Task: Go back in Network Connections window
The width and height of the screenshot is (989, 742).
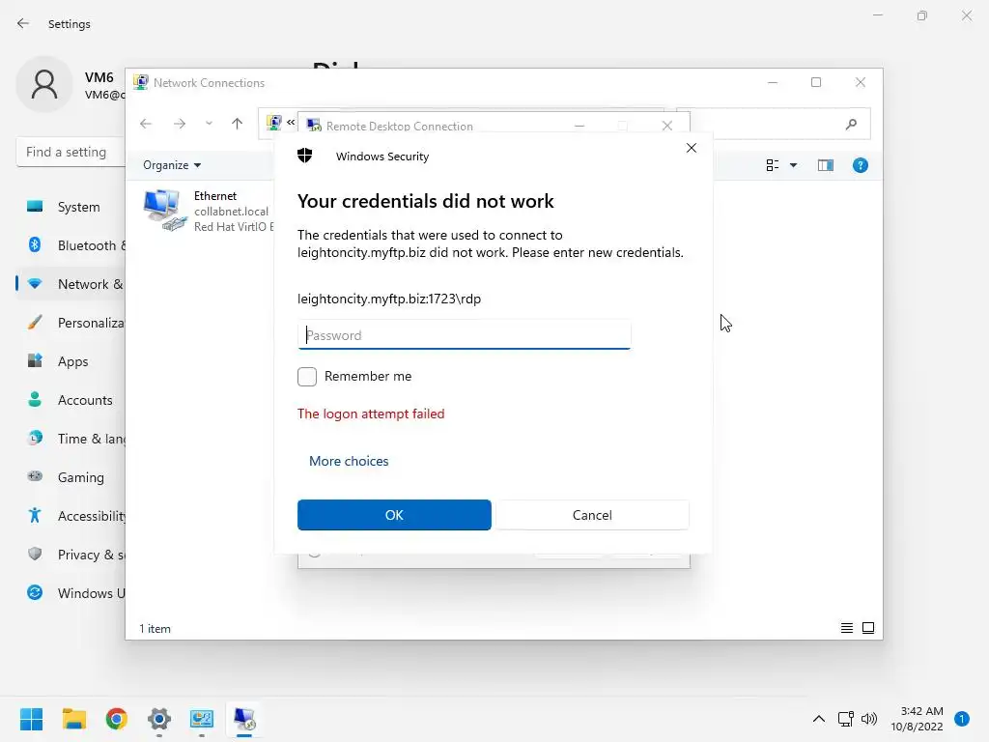Action: coord(146,124)
